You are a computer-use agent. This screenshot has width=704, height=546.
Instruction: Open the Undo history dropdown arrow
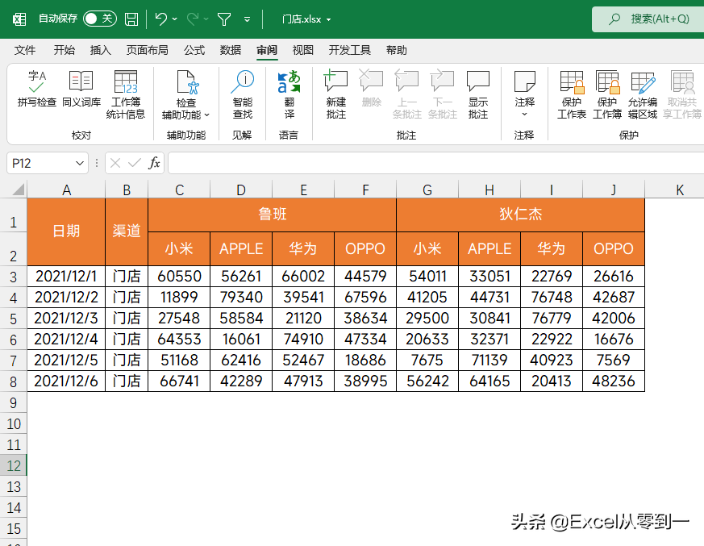[x=175, y=19]
